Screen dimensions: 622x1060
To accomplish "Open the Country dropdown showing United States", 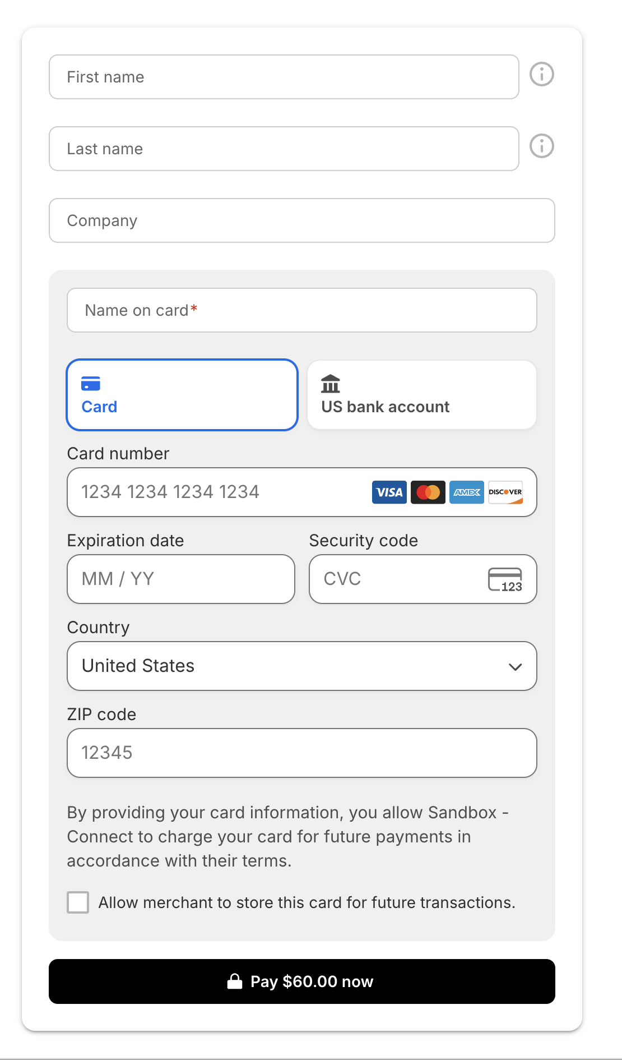I will (302, 666).
